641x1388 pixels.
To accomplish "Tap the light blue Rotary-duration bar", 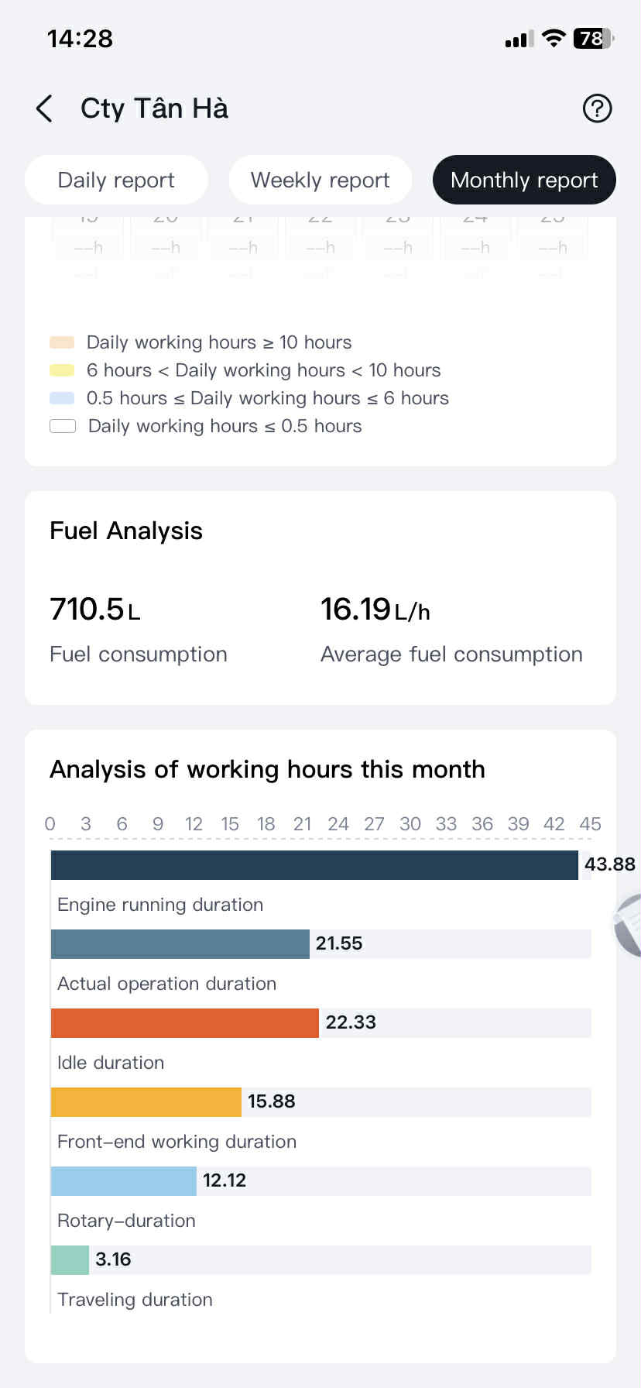I will pos(123,1181).
